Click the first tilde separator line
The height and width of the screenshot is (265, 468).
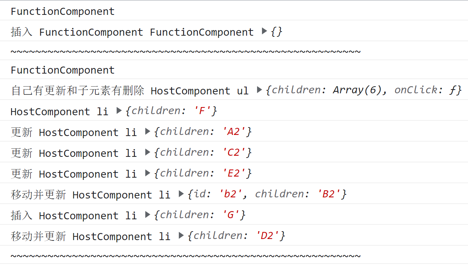[186, 51]
